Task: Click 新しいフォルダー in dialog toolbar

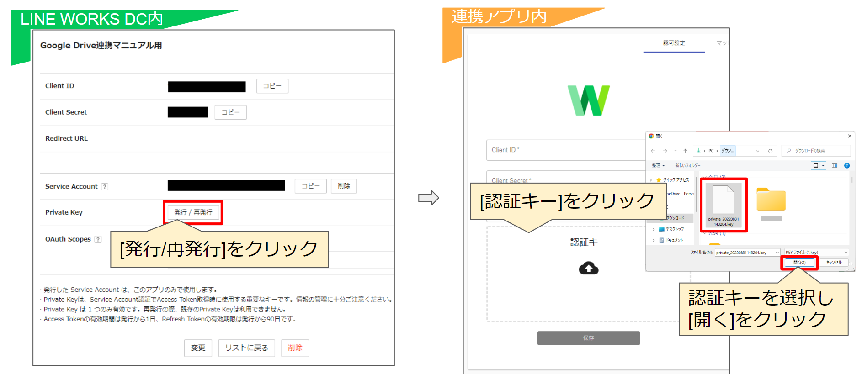Action: click(687, 165)
